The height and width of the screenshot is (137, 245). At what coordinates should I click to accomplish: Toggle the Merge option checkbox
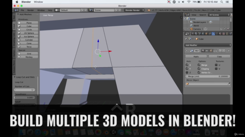pos(199,65)
